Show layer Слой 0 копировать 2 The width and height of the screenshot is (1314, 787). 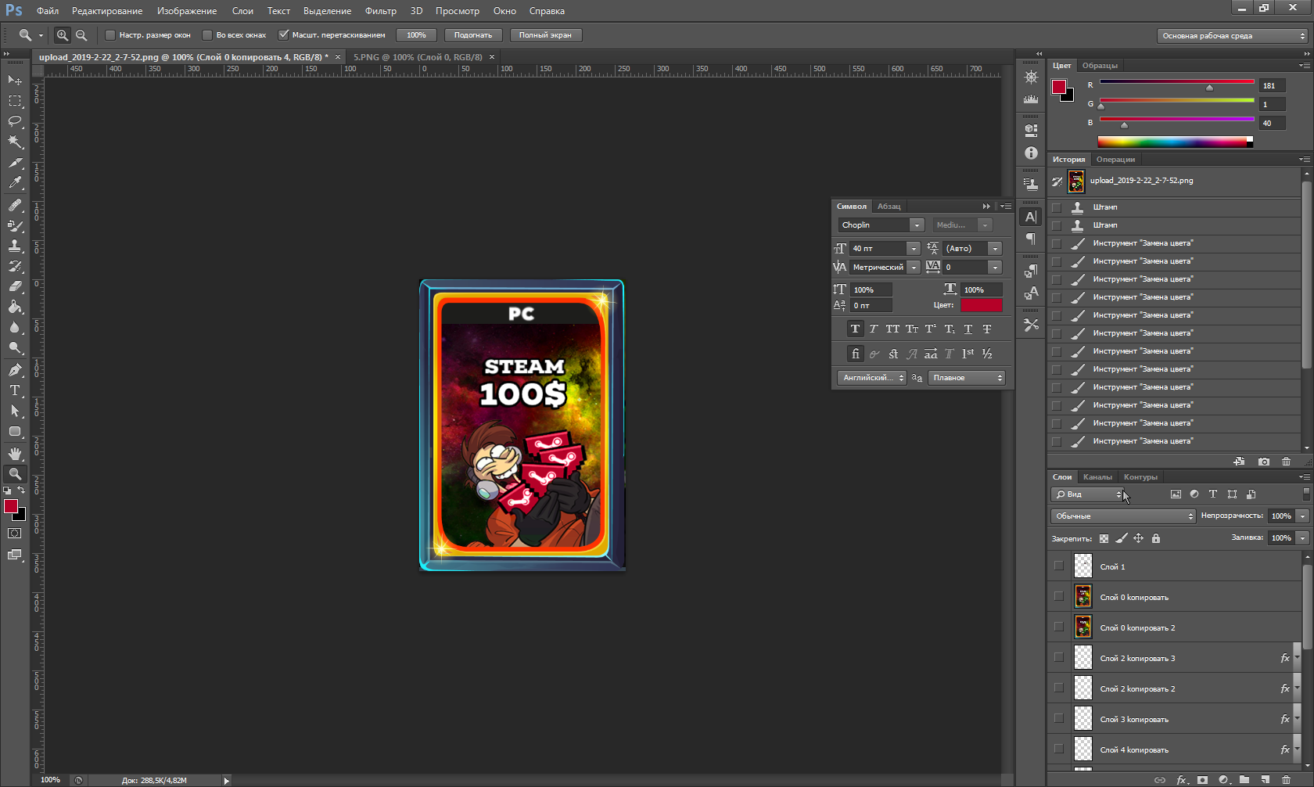click(x=1059, y=627)
